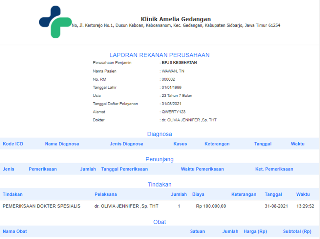Click the 'Kasus' column header

coord(180,144)
